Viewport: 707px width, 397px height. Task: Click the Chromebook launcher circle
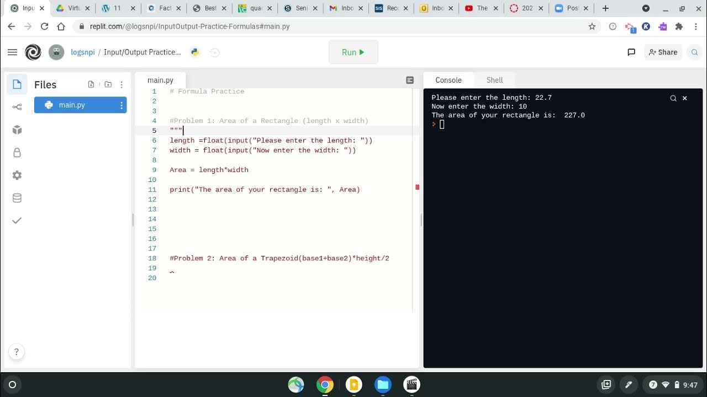point(13,385)
